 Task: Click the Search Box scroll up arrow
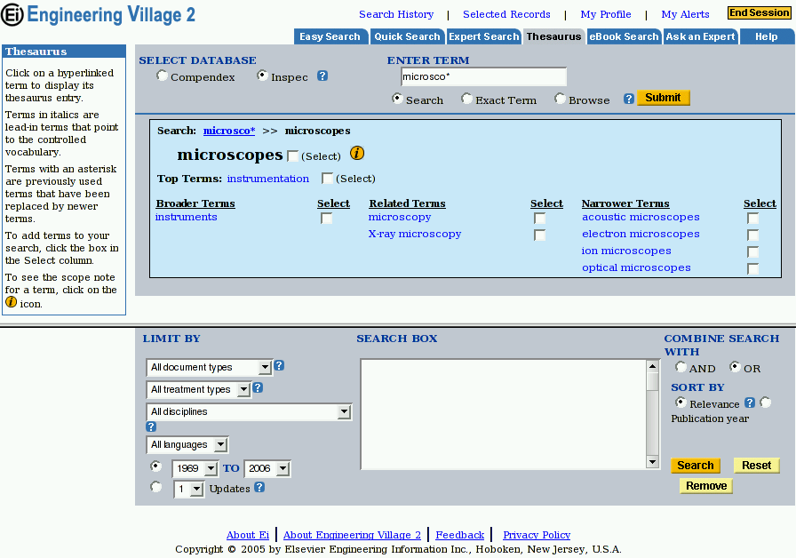(652, 366)
